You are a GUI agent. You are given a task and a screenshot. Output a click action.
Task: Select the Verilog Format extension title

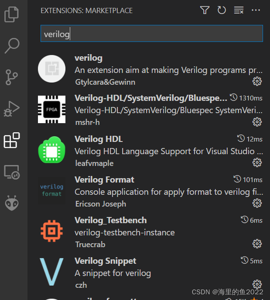104,180
